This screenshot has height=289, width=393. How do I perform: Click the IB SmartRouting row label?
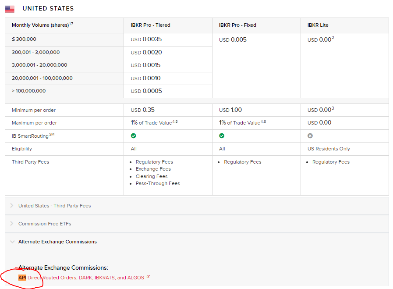point(33,136)
